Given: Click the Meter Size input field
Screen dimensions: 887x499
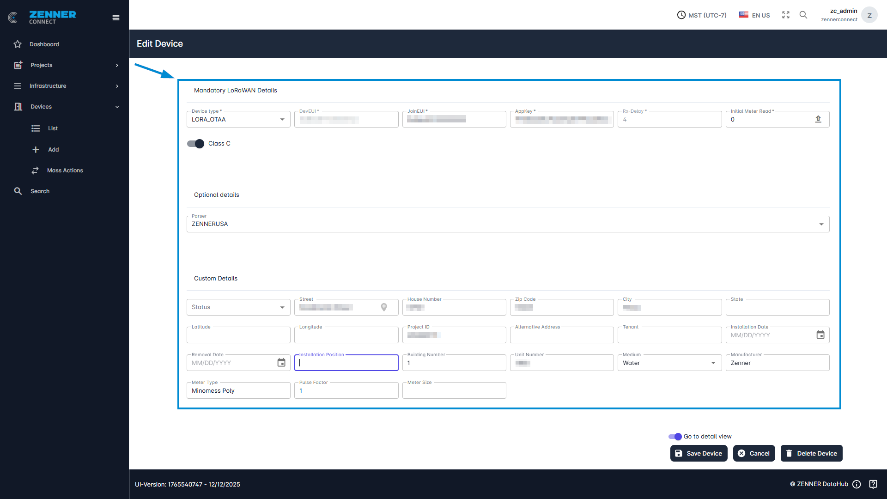Looking at the screenshot, I should click(x=454, y=391).
